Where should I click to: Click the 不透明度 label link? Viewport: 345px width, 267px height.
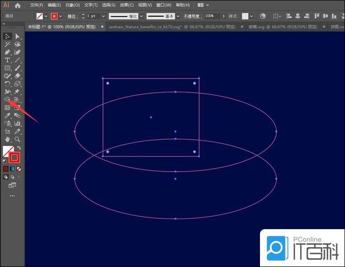point(193,16)
